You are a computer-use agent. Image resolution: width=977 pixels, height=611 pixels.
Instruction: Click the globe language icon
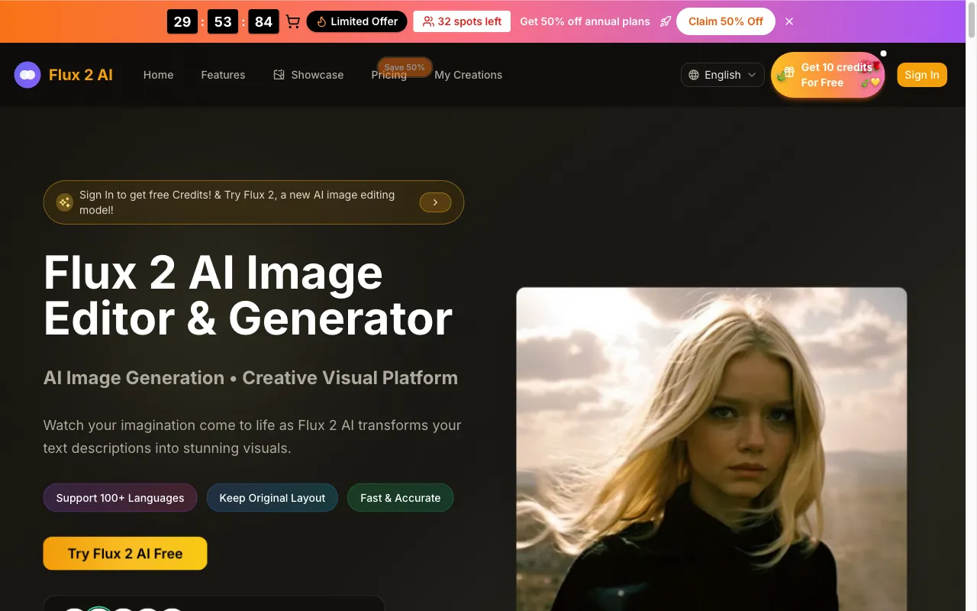point(694,75)
